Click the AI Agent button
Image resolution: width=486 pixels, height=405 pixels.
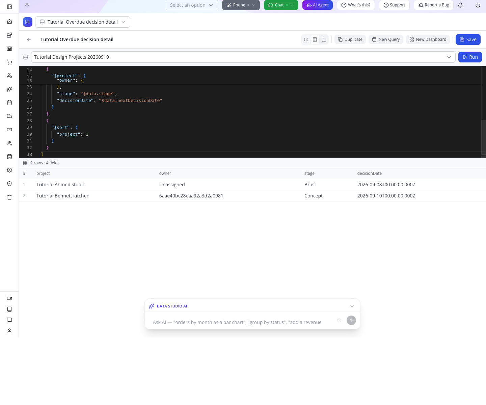318,5
